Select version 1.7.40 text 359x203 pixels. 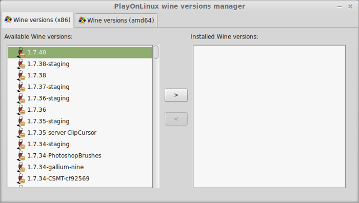(36, 52)
